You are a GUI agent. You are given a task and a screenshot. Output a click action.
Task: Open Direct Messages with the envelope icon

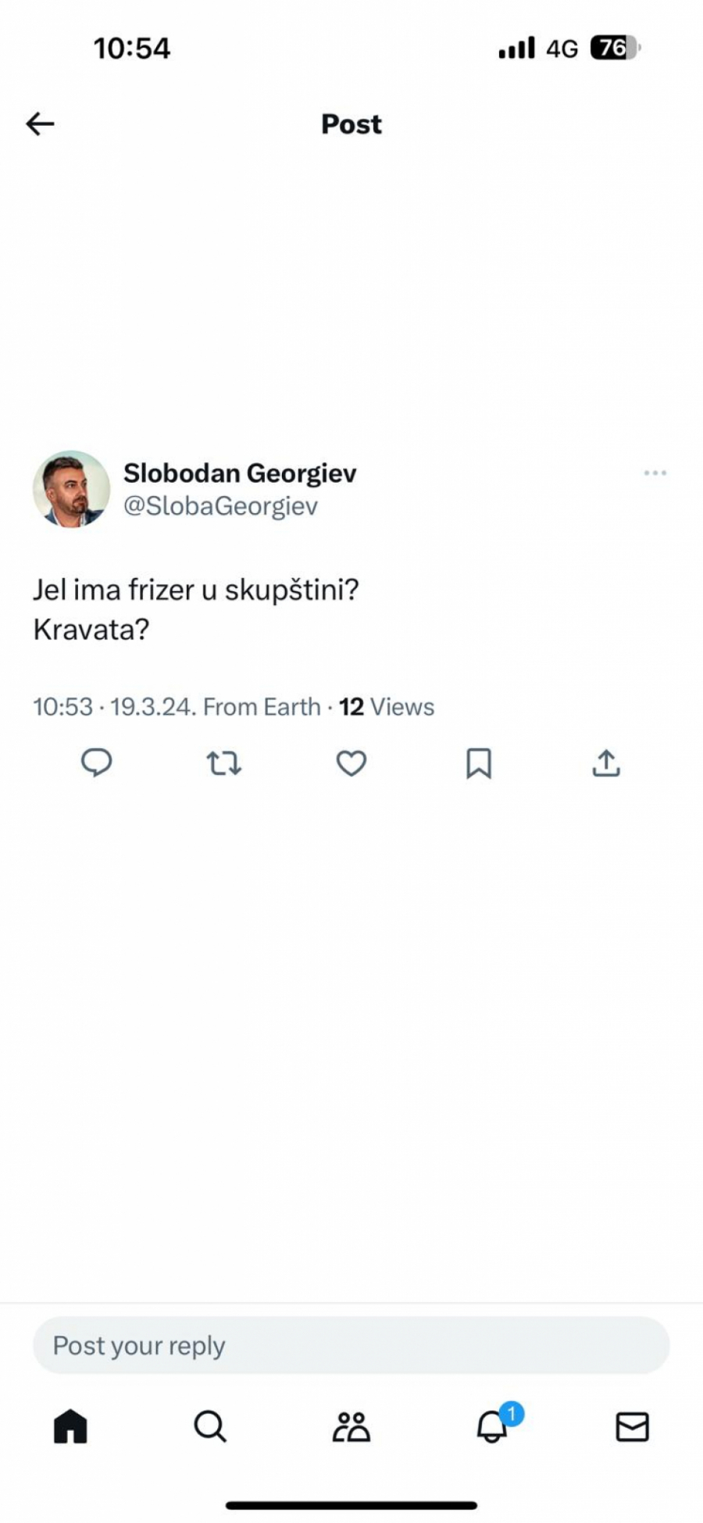coord(632,1427)
